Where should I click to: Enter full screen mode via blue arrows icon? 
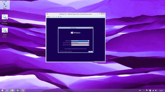(x=59, y=17)
